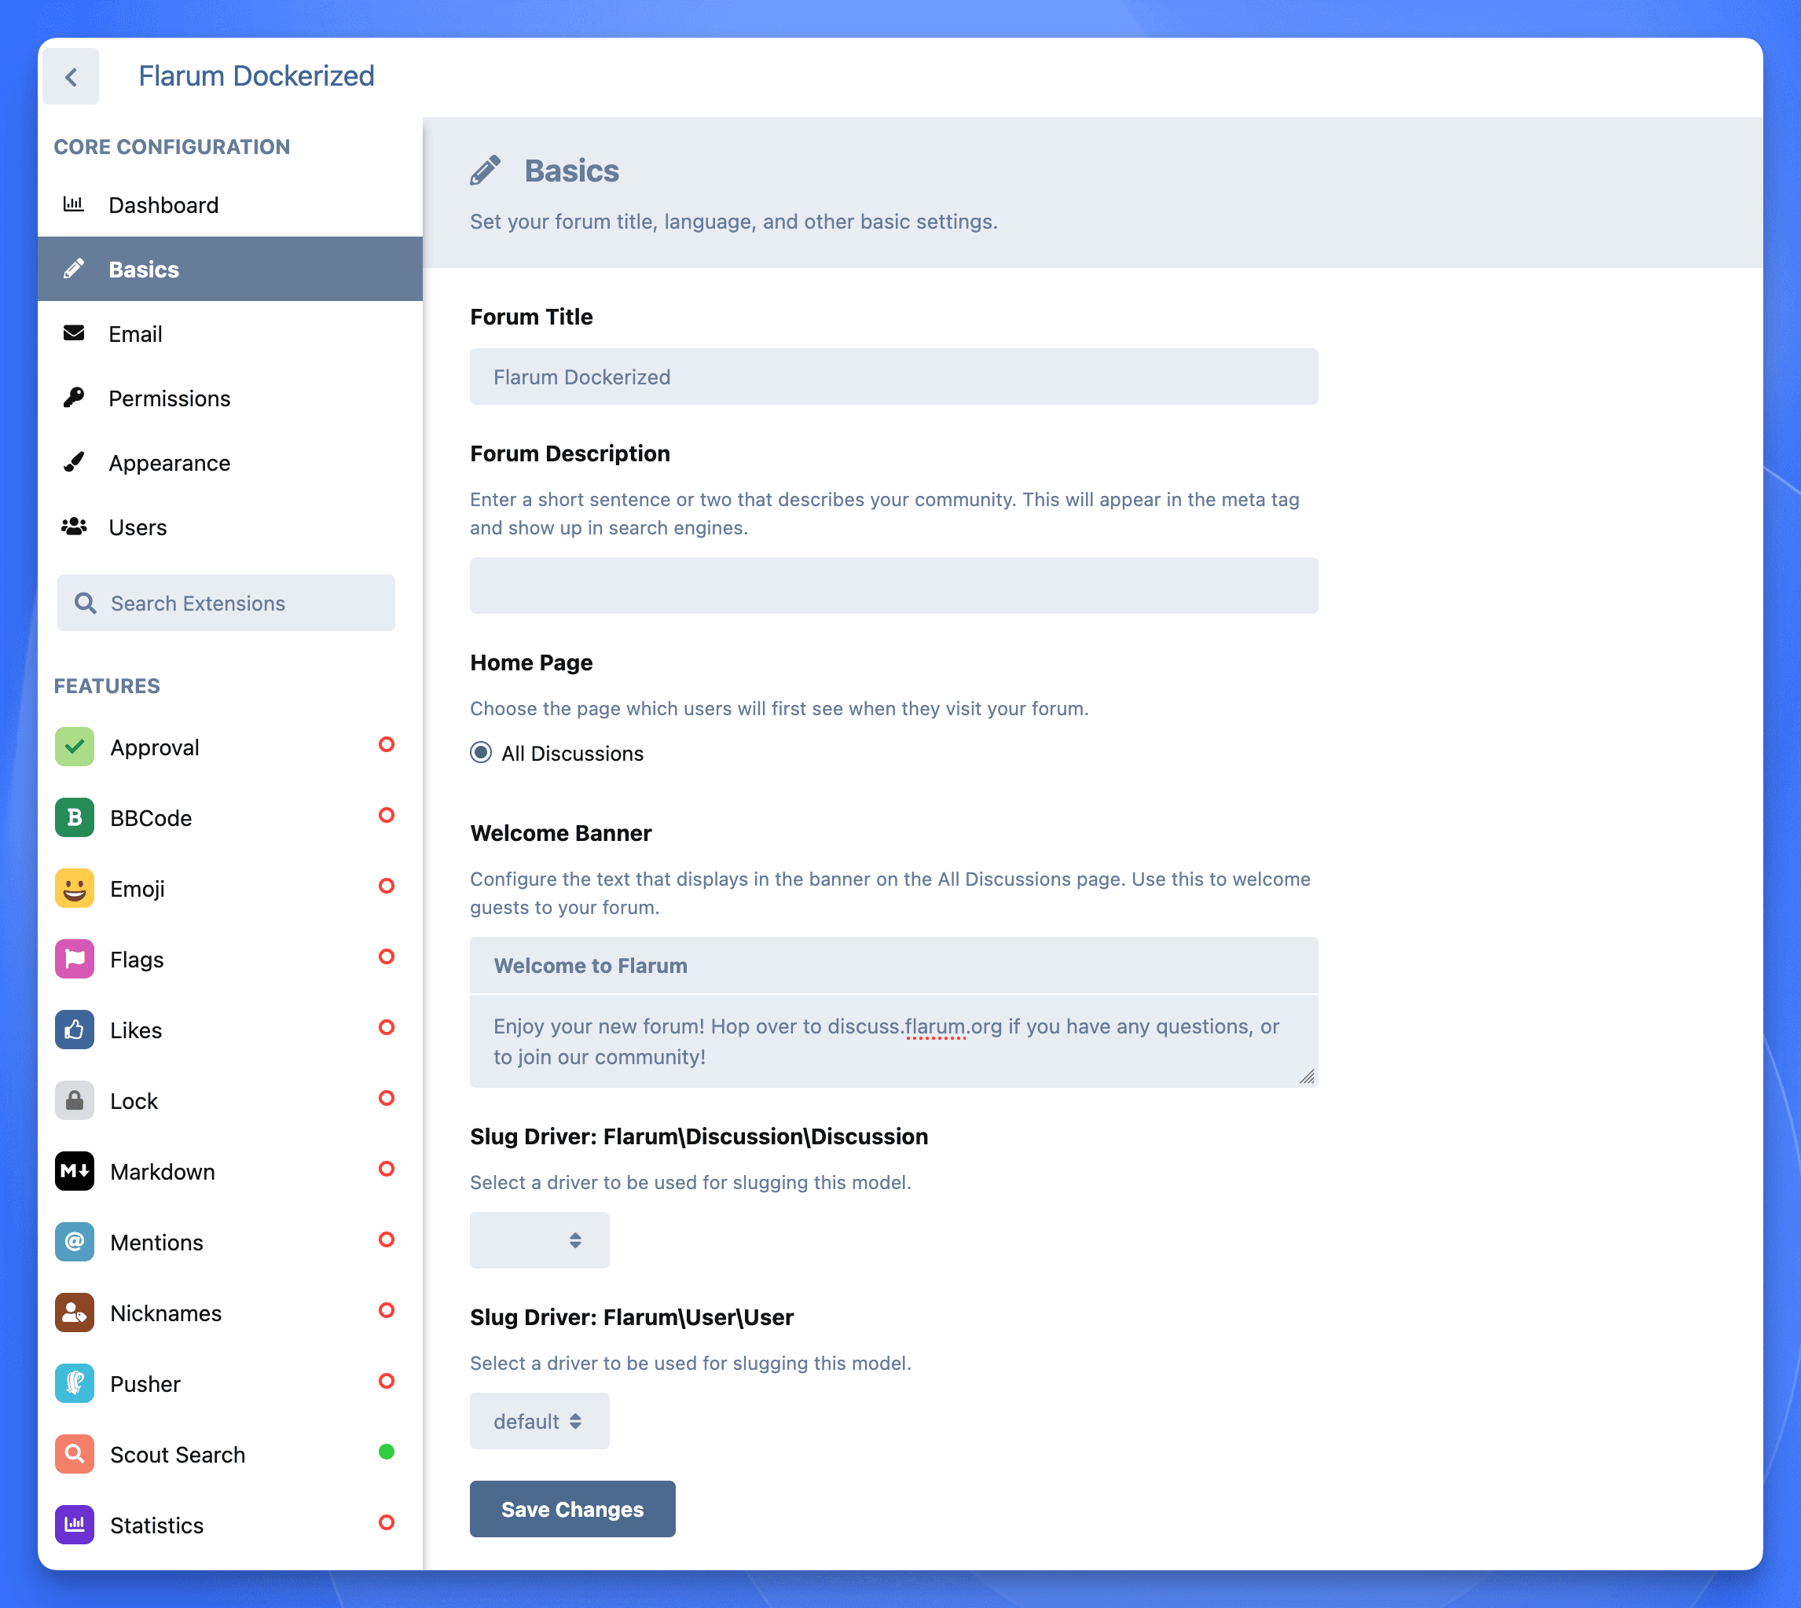Go to Permissions in sidebar
Screen dimensions: 1801x1608
click(169, 398)
